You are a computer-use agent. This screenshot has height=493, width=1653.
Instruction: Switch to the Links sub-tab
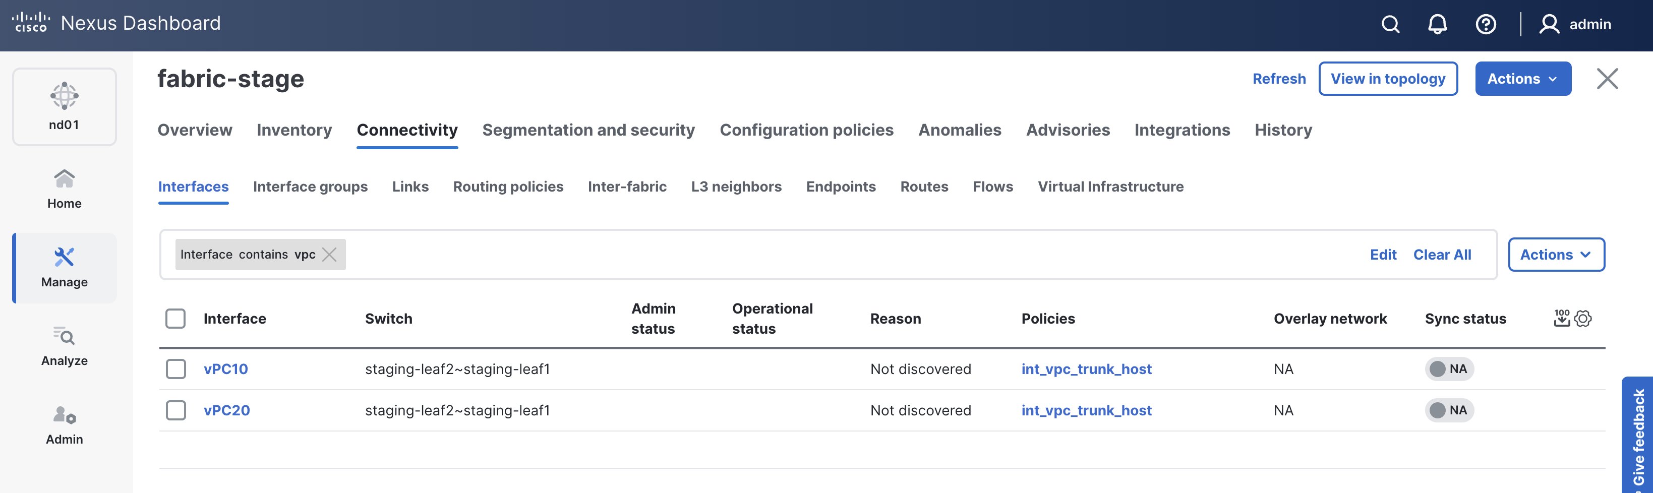(410, 187)
